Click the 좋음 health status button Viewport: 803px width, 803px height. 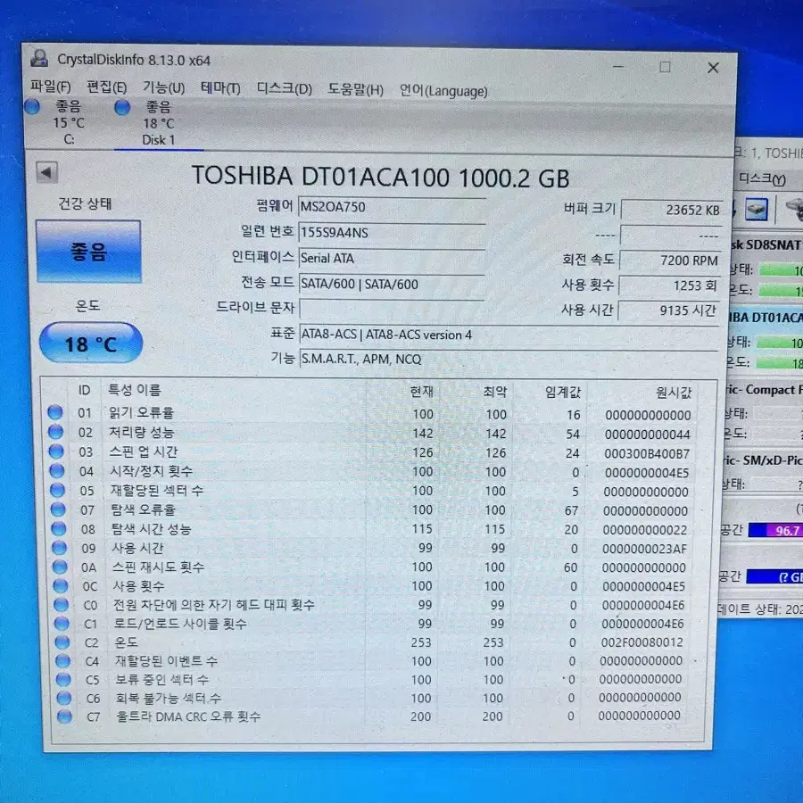coord(88,252)
